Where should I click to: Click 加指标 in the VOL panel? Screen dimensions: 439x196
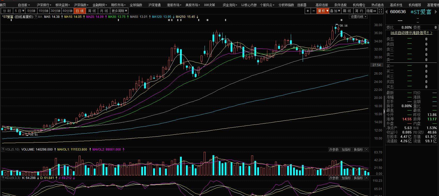[346, 150]
